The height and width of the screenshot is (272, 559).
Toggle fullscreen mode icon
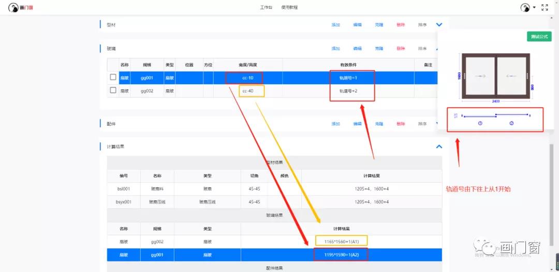point(545,7)
